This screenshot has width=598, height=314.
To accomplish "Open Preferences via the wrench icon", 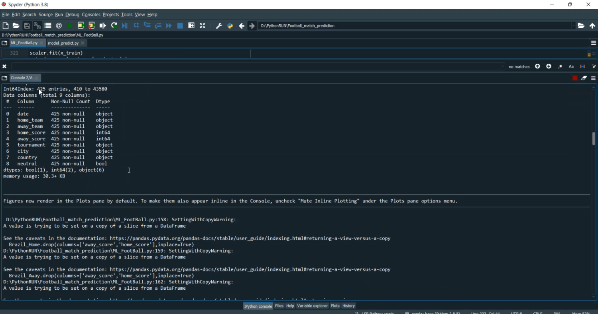I will click(x=219, y=26).
